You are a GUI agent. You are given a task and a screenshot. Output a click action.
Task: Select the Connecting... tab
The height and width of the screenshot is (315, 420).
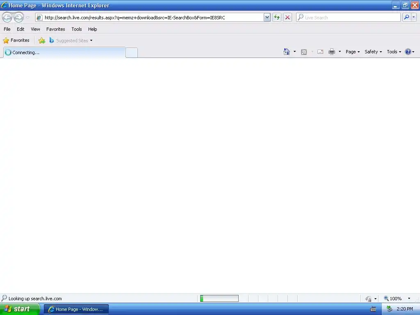pyautogui.click(x=64, y=52)
